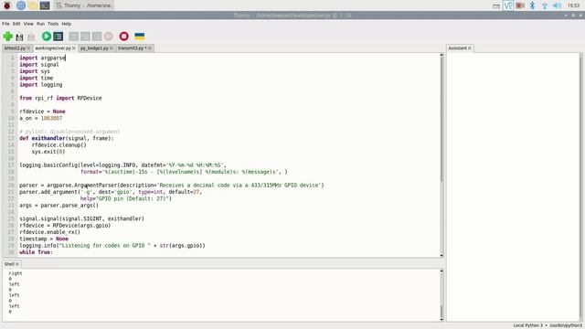Viewport: 585px width, 329px height.
Task: Open the terminal from the taskbar
Action: point(45,5)
